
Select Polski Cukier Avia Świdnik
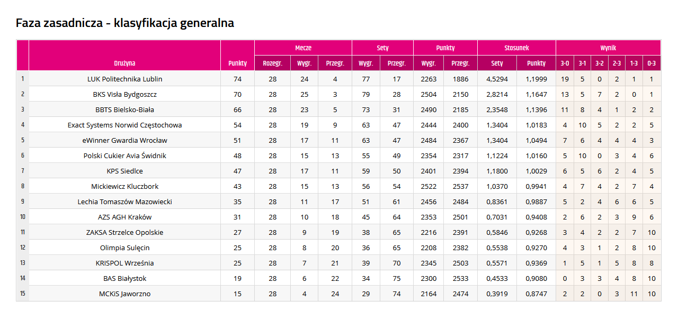(x=124, y=156)
